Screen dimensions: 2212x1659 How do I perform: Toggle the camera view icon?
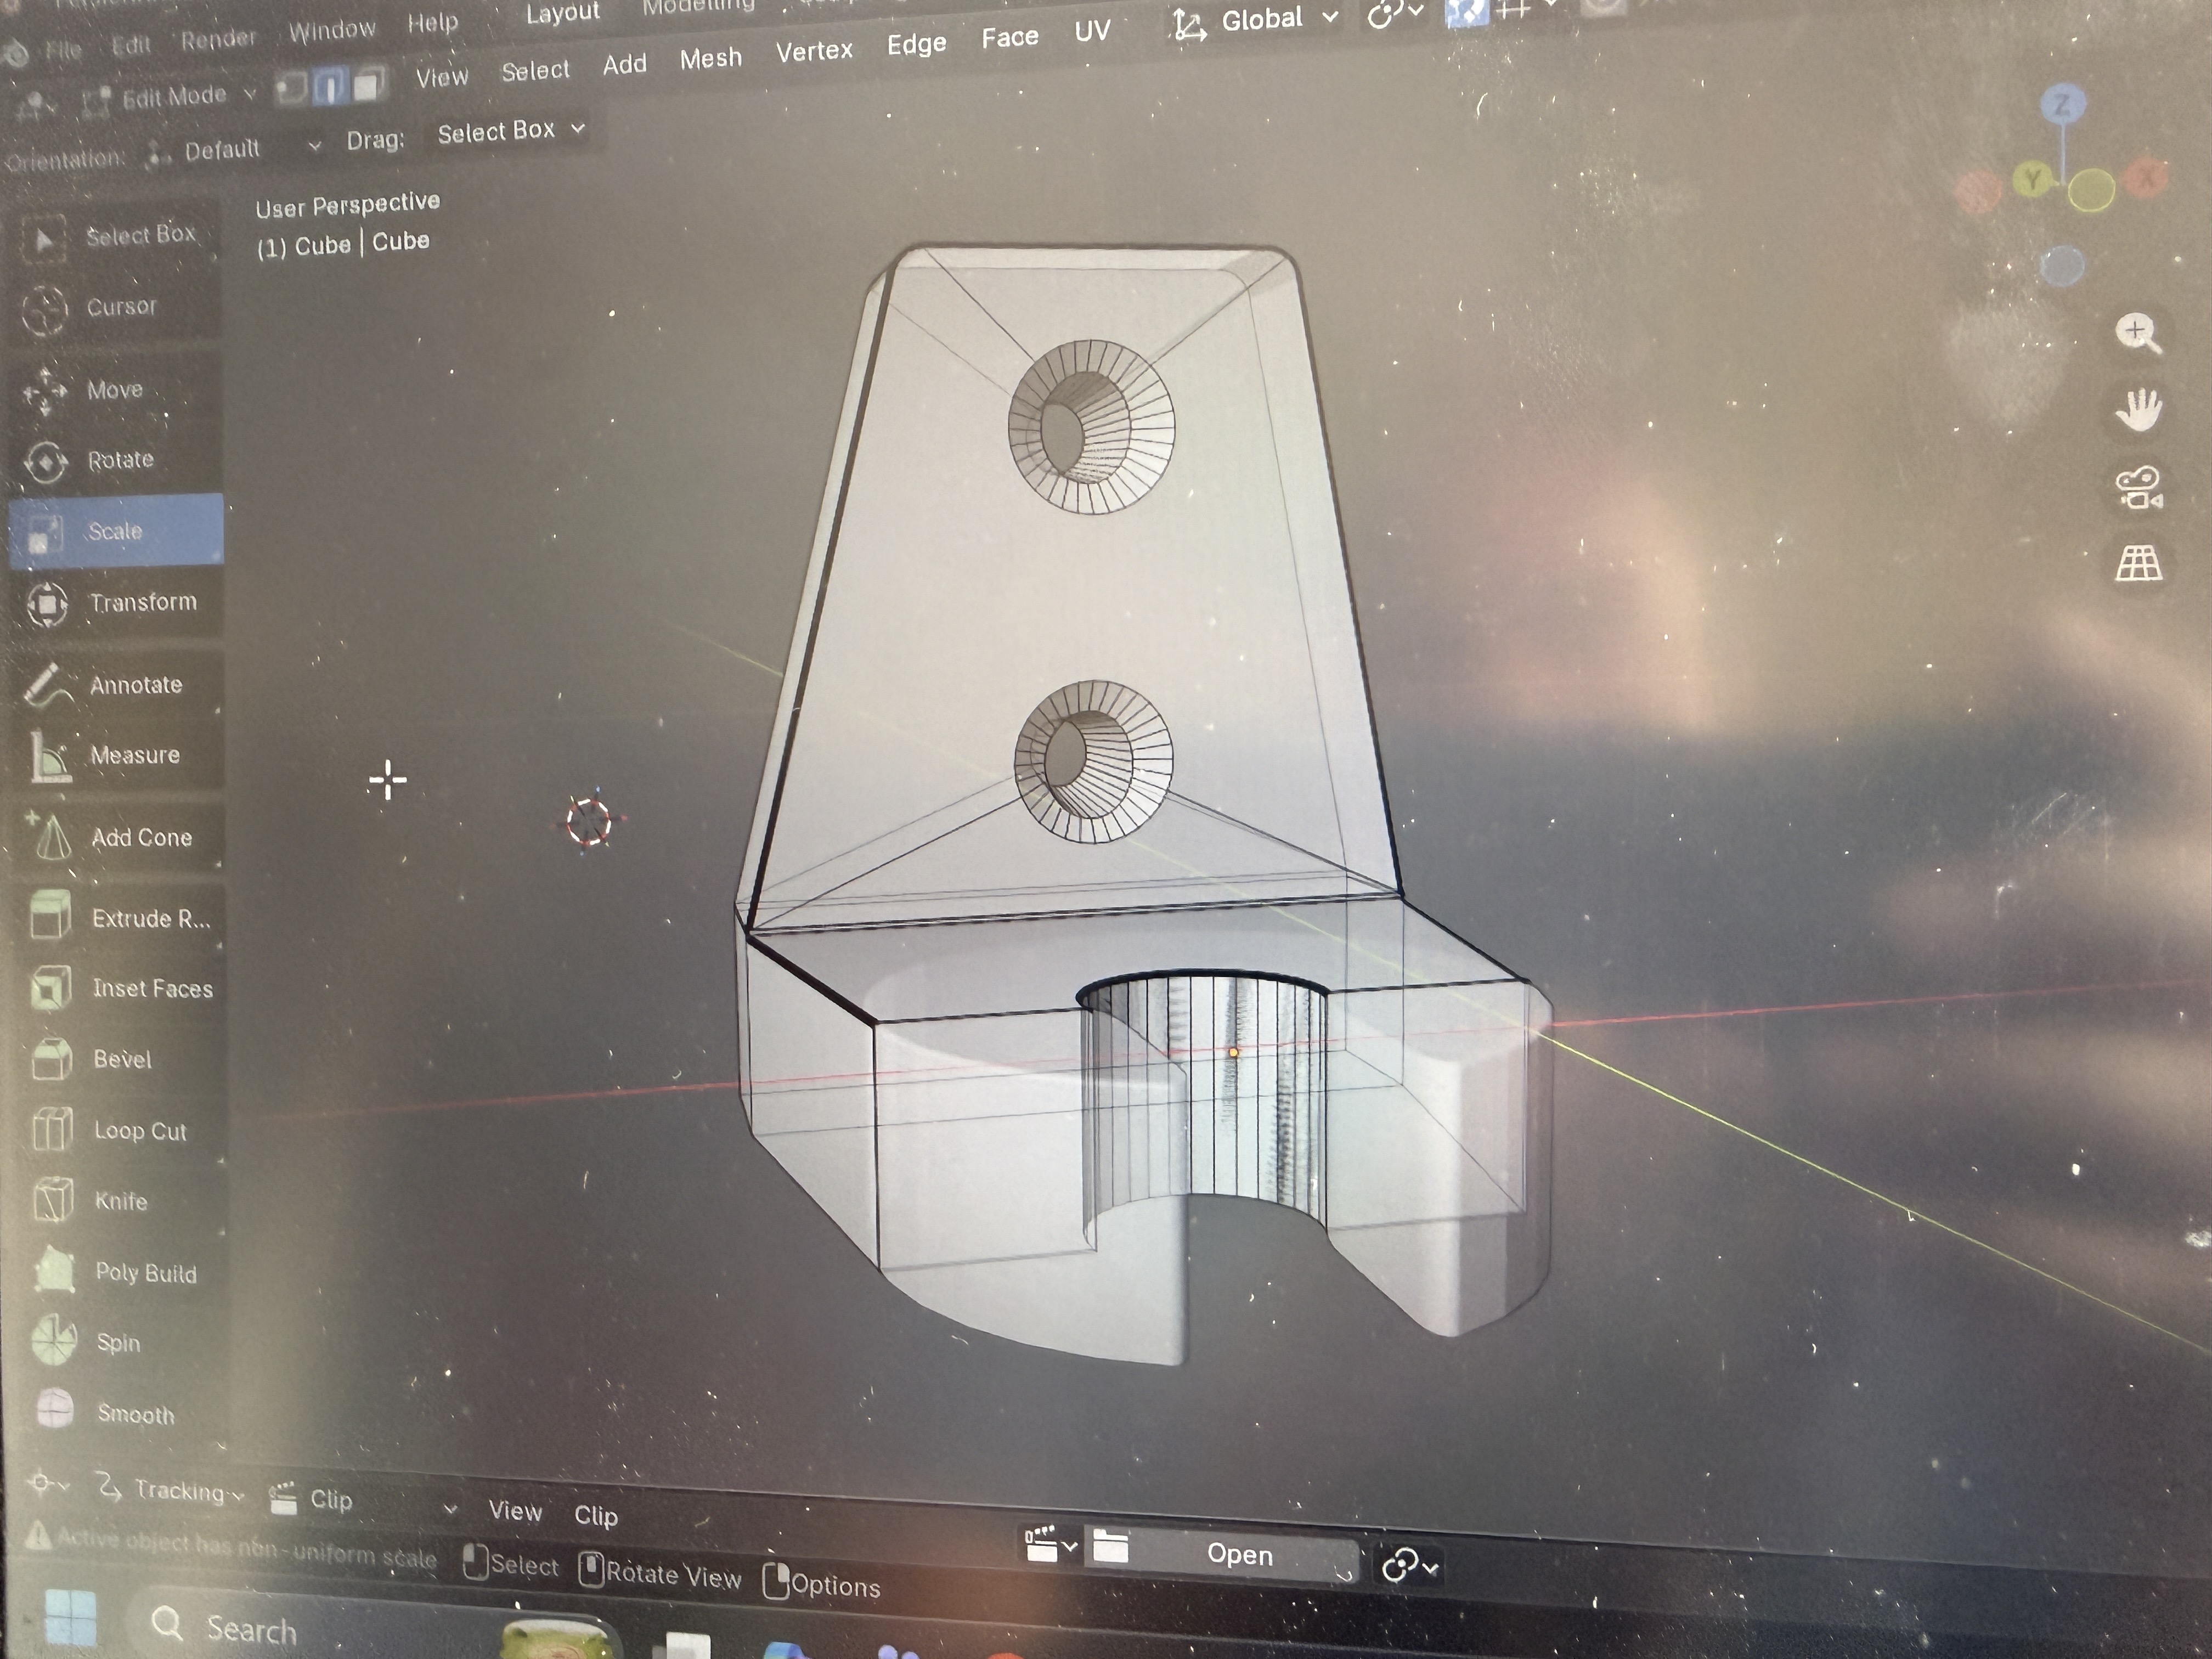pos(2138,488)
